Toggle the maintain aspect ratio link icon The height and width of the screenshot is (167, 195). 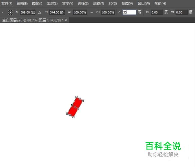pos(91,12)
